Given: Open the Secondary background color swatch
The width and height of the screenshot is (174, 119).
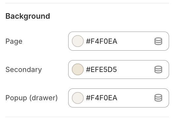Looking at the screenshot, I should tap(78, 69).
